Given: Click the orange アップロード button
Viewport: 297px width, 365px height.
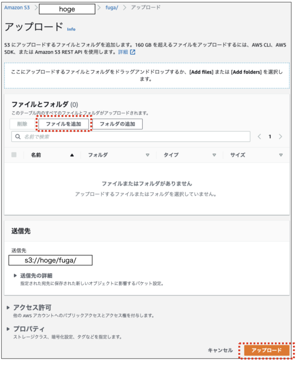Looking at the screenshot, I should point(266,350).
